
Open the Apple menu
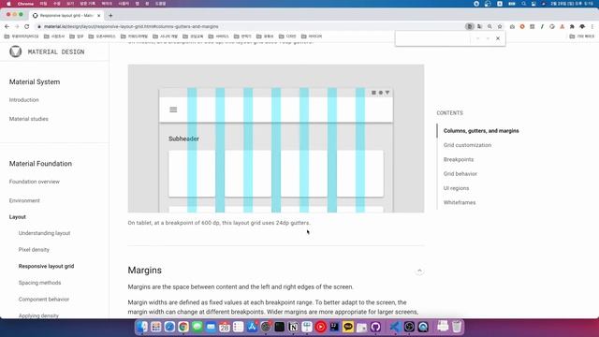[x=8, y=4]
